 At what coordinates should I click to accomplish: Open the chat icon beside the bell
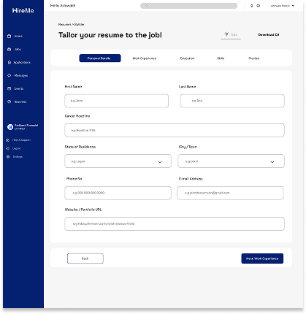coord(259,6)
